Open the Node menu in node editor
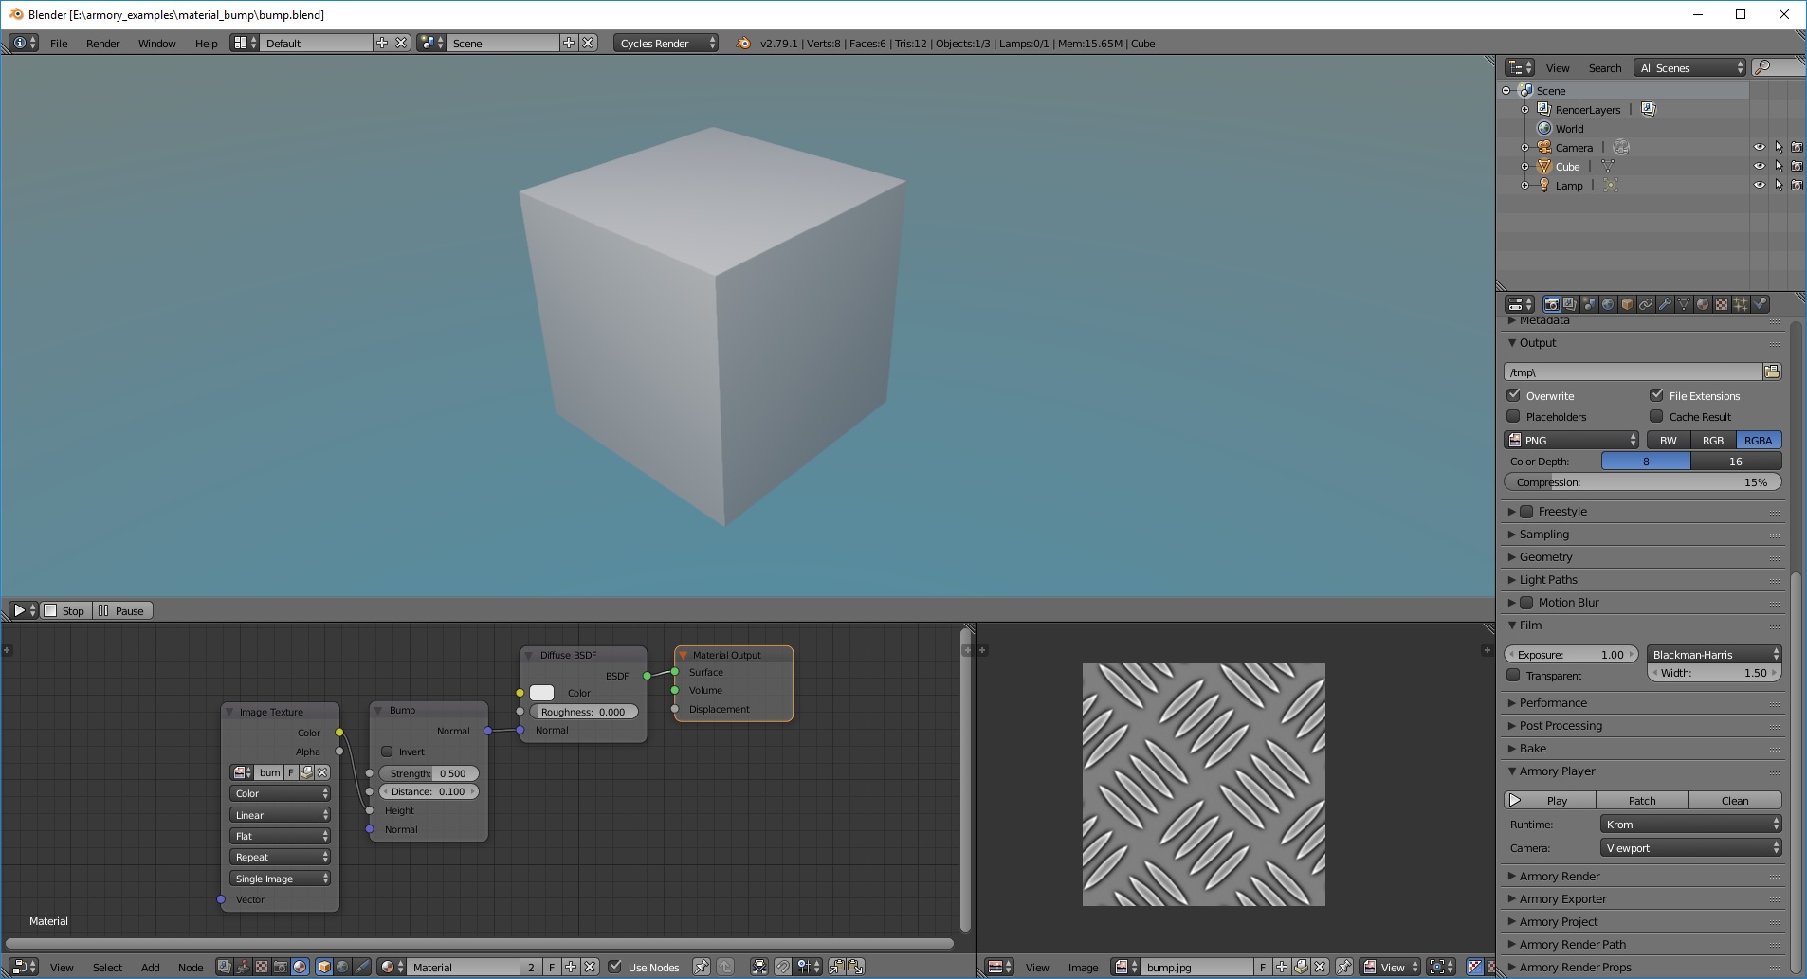 (191, 967)
